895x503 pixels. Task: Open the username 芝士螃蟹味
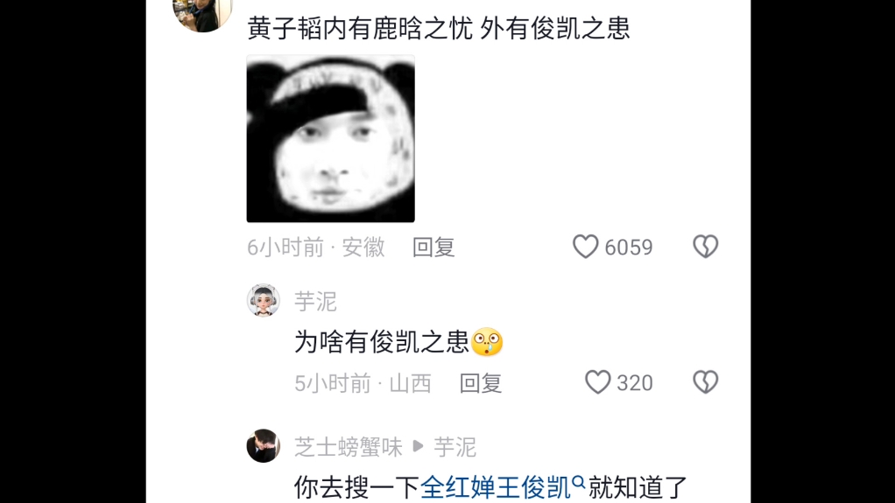[349, 447]
